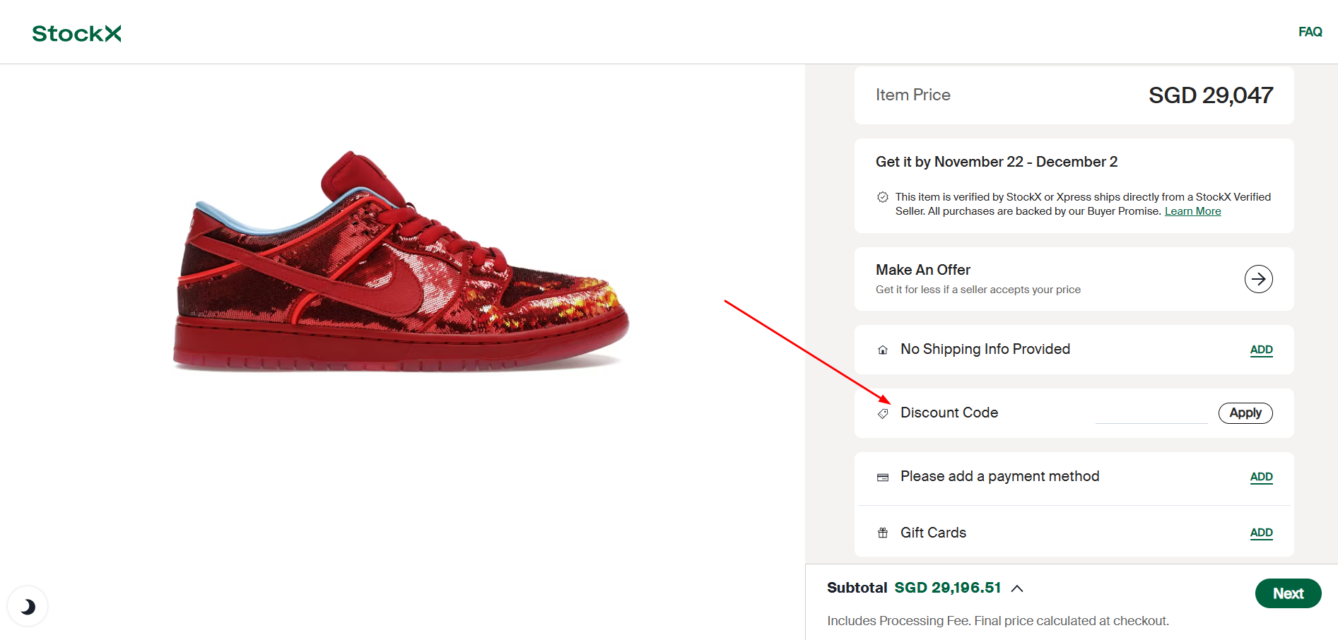Screen dimensions: 1338x640
Task: Click Next to proceed to checkout
Action: coord(1288,593)
